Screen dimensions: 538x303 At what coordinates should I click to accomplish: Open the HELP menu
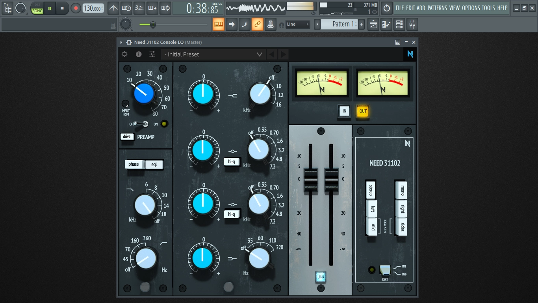(x=502, y=8)
